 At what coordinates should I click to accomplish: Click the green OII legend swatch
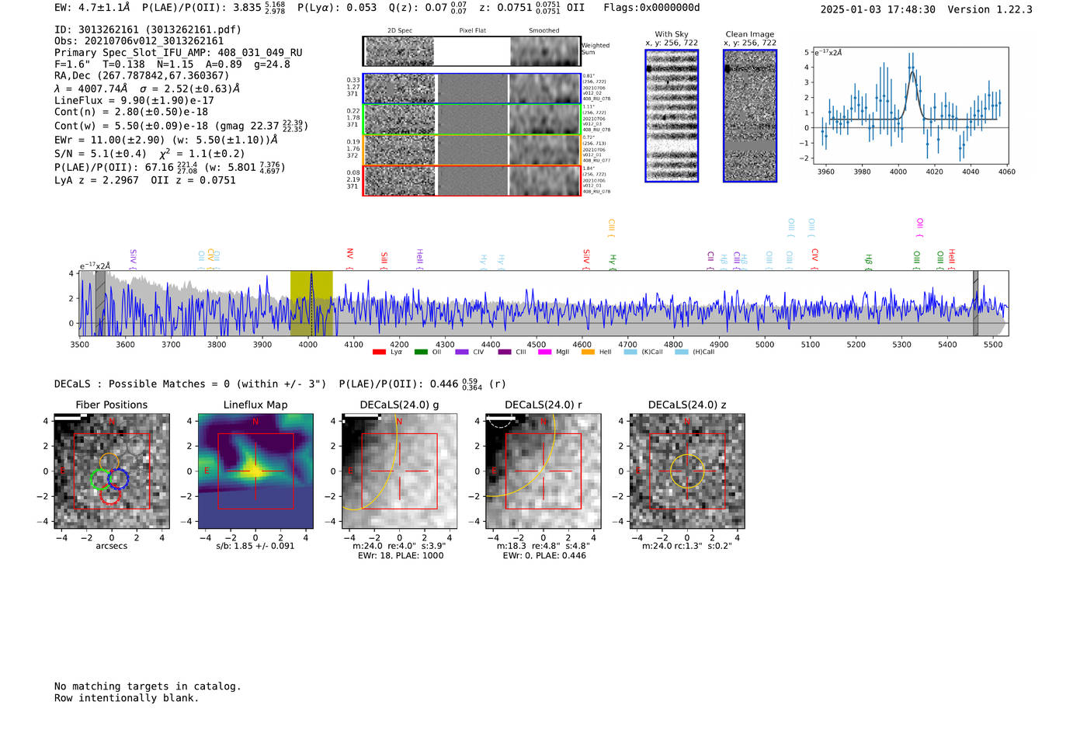point(421,352)
